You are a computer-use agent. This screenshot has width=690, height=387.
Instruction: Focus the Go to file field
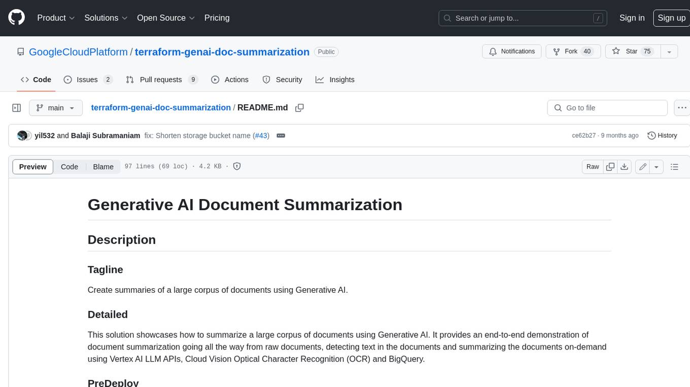pyautogui.click(x=607, y=108)
